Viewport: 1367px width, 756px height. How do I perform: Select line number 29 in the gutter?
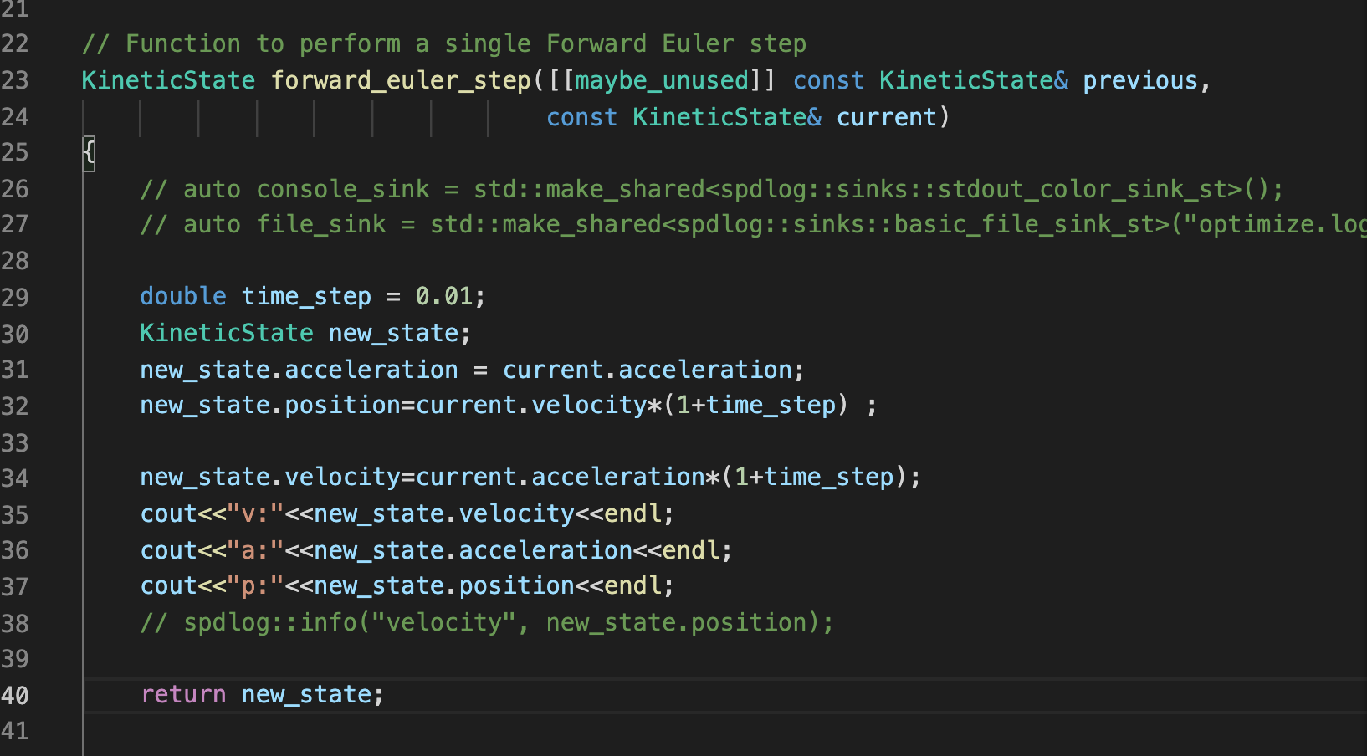tap(15, 297)
